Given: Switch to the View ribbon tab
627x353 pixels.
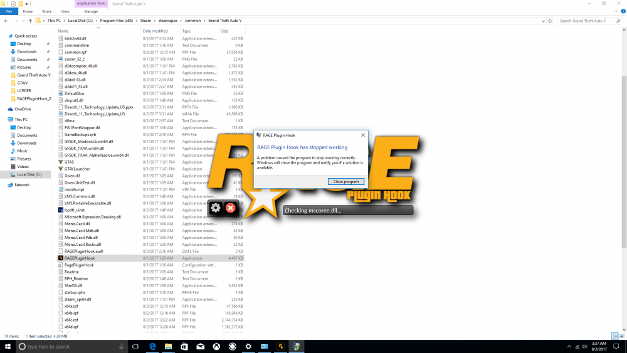Looking at the screenshot, I should (x=65, y=11).
